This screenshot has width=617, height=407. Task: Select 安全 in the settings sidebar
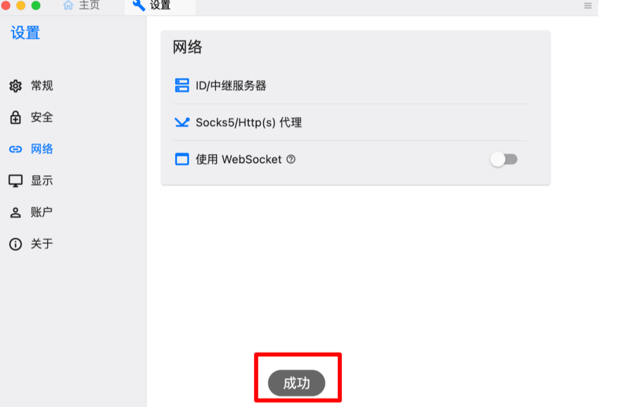coord(42,117)
